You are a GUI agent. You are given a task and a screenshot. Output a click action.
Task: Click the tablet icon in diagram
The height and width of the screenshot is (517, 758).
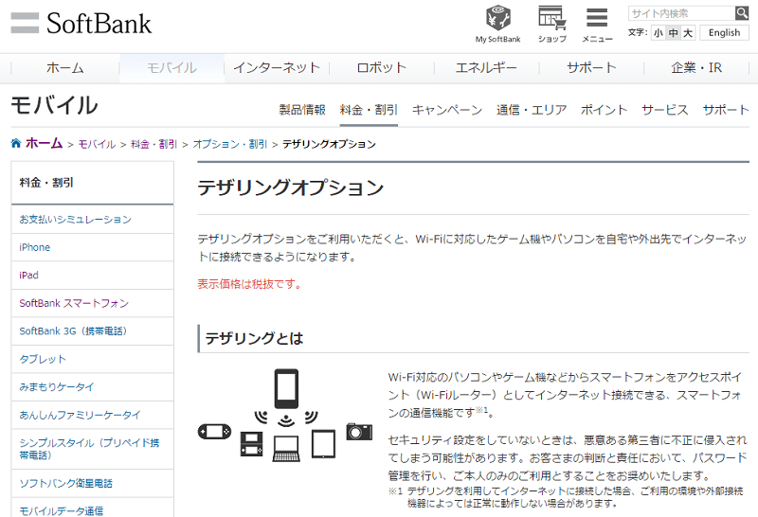pos(323,443)
